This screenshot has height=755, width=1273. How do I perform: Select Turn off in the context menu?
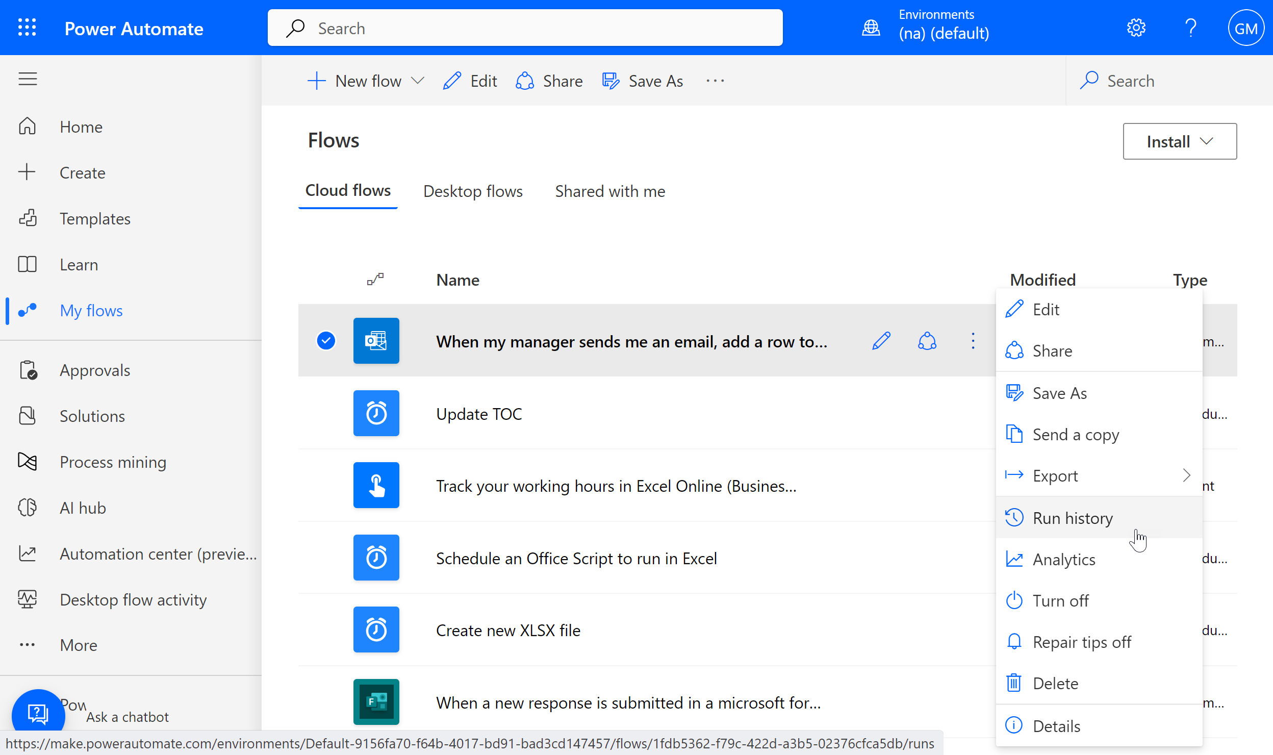[x=1060, y=600]
